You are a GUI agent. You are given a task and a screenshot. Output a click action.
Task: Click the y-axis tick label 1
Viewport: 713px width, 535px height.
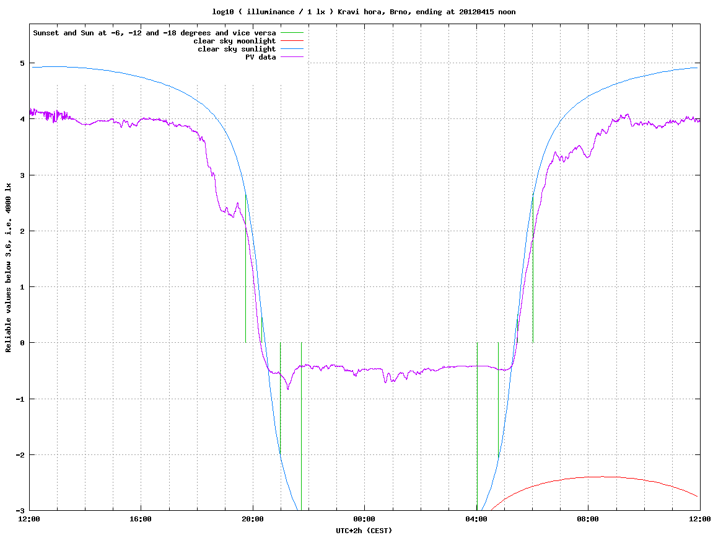(22, 287)
